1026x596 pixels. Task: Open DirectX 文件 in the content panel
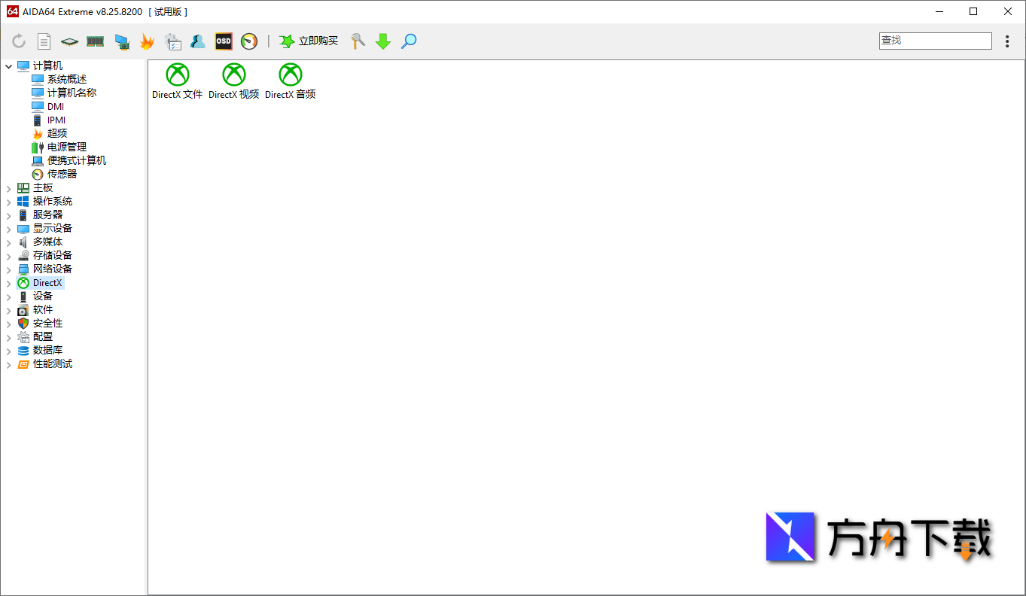pos(177,81)
